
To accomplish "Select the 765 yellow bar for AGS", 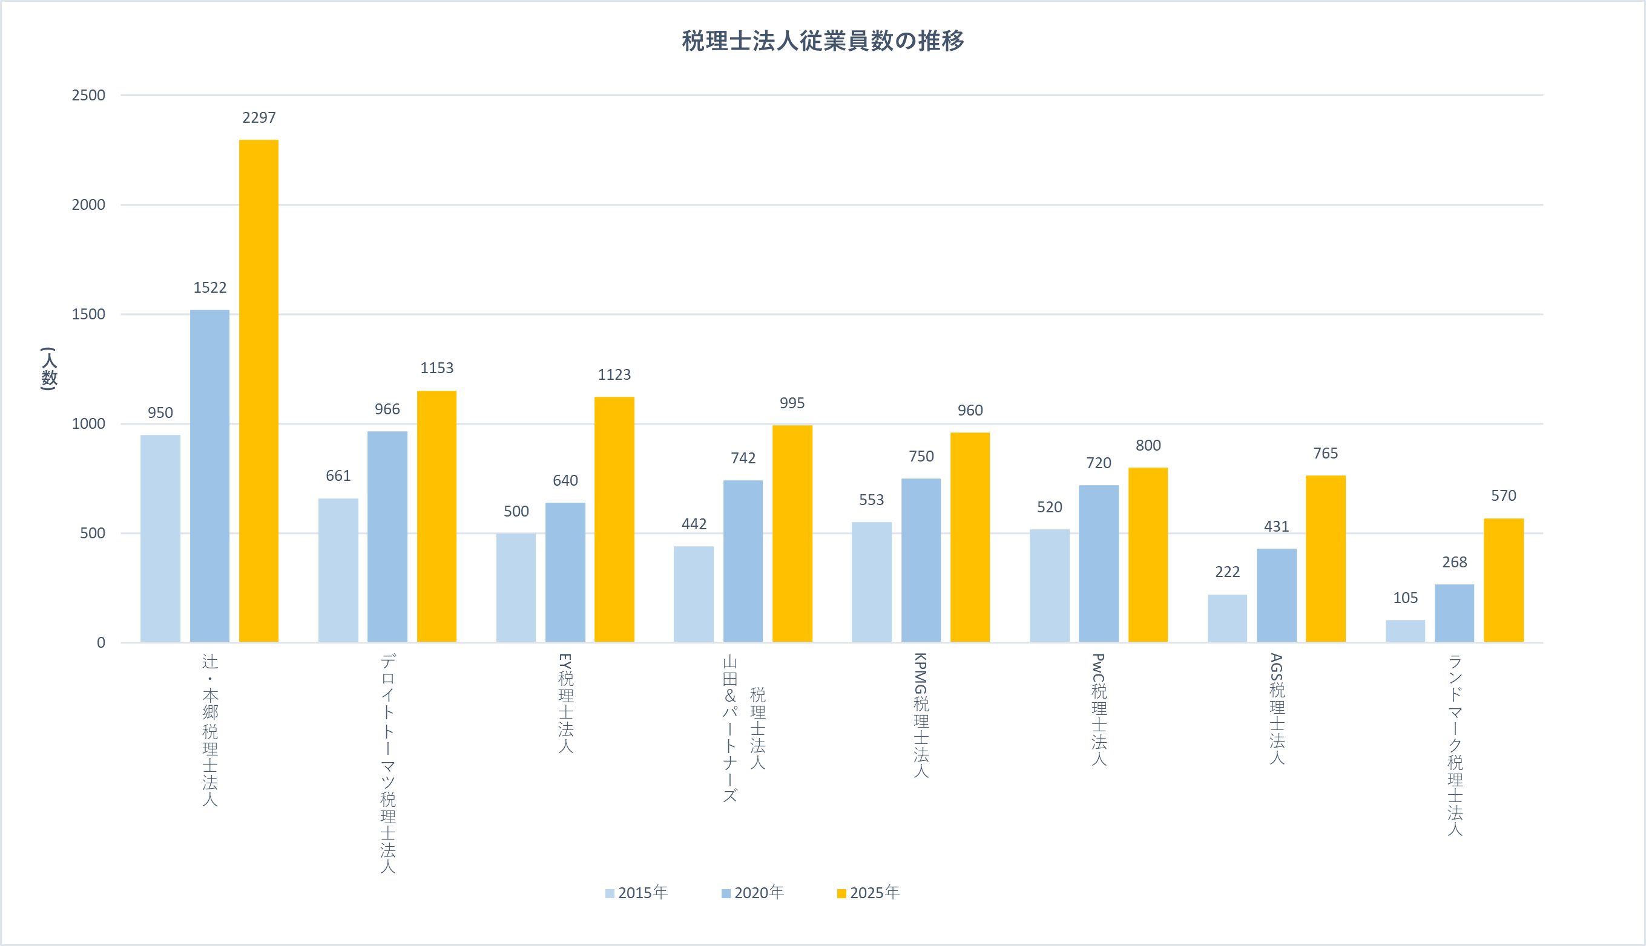I will 1326,559.
